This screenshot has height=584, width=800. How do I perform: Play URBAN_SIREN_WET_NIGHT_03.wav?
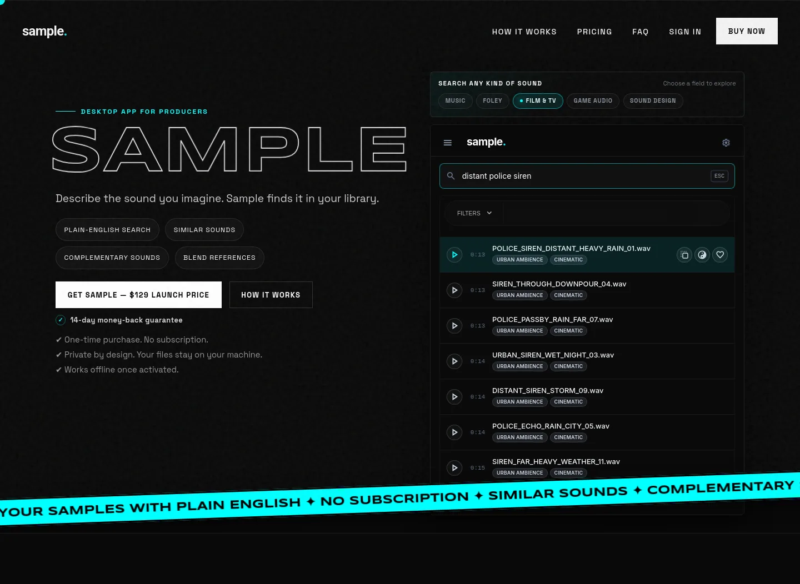(x=454, y=361)
